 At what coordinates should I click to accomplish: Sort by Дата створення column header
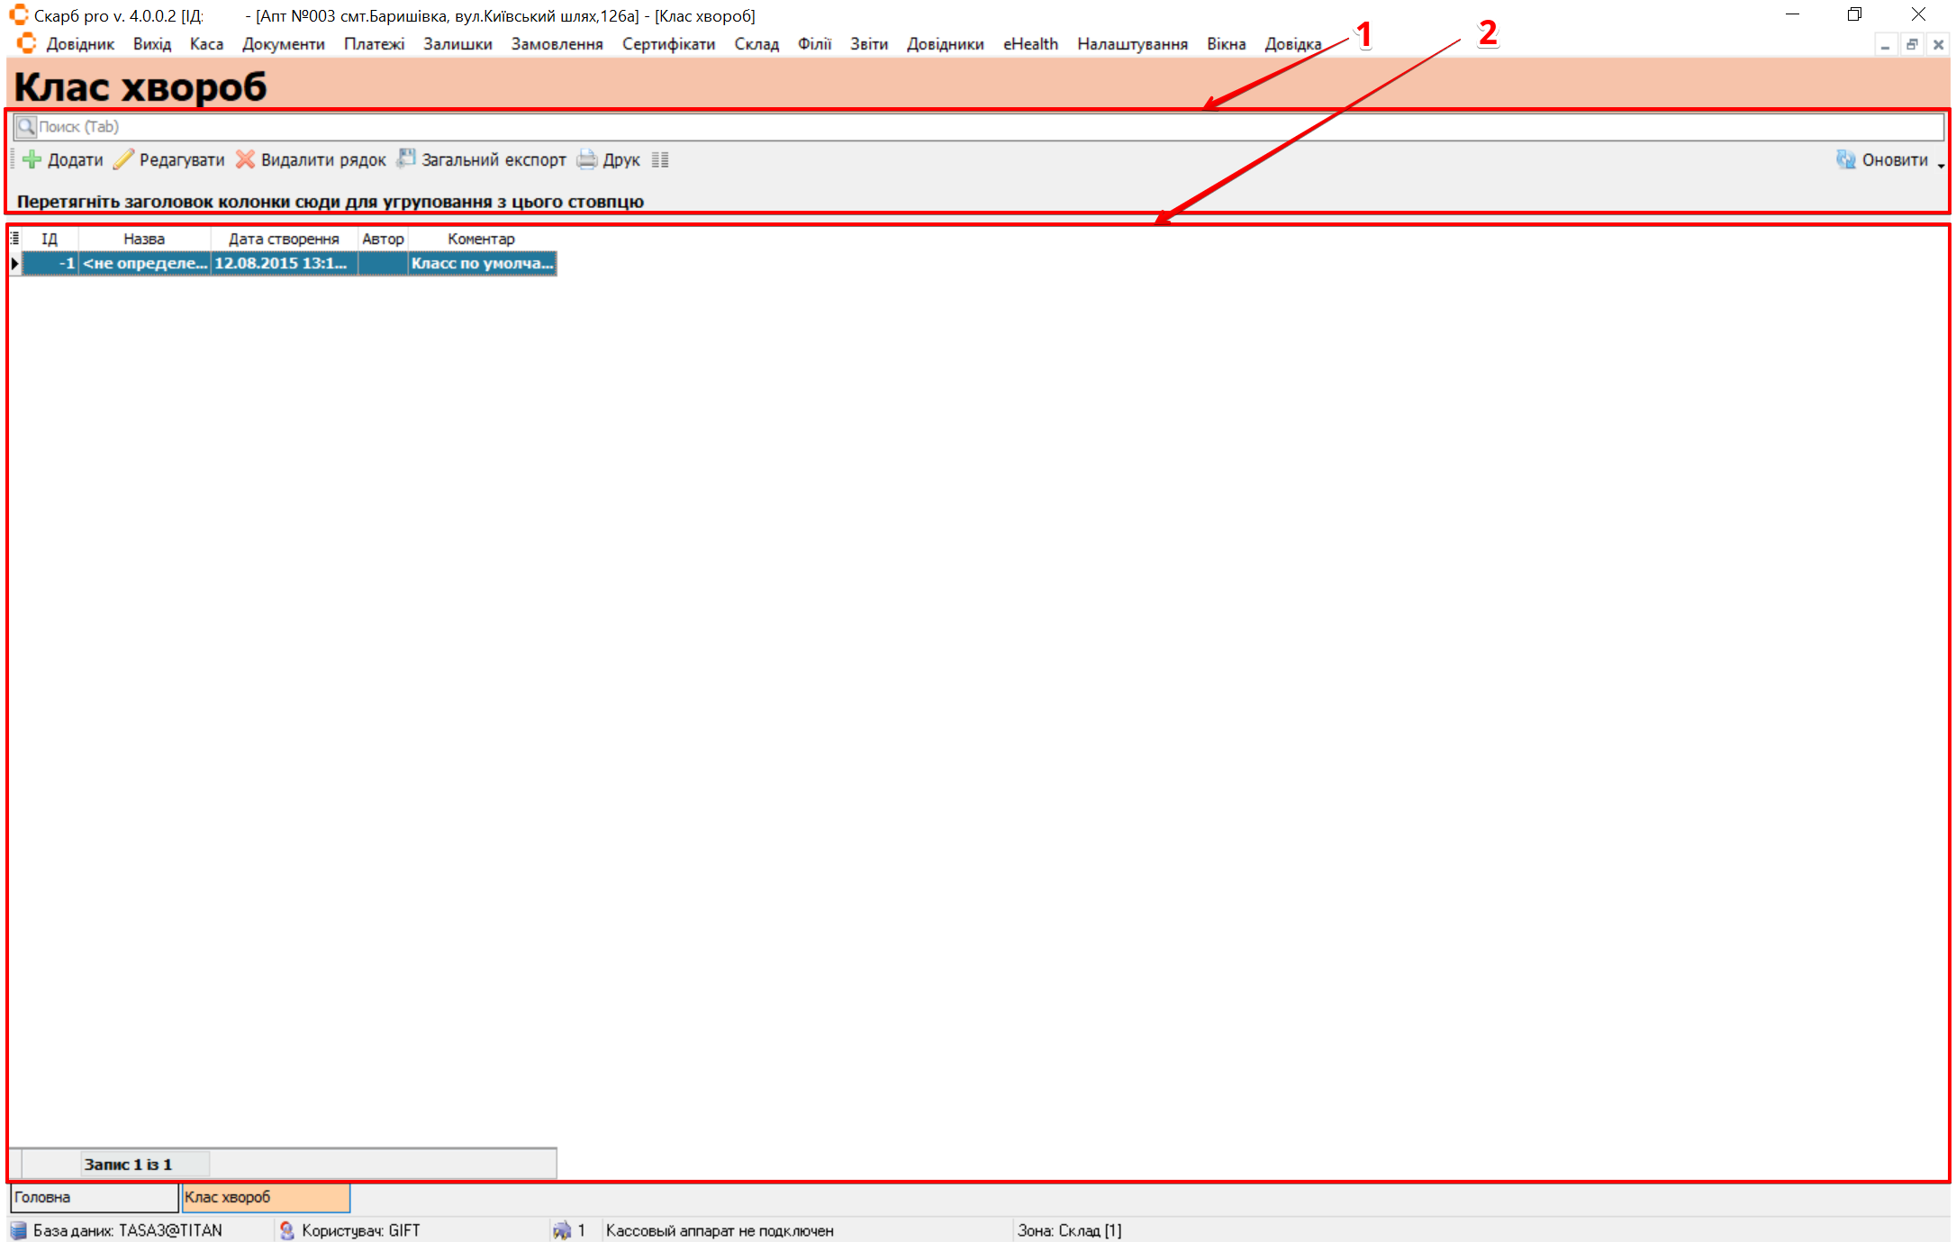pyautogui.click(x=284, y=239)
